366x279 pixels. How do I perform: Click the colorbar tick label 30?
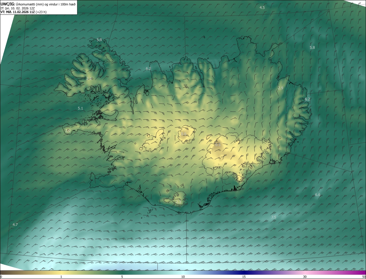coord(305,277)
